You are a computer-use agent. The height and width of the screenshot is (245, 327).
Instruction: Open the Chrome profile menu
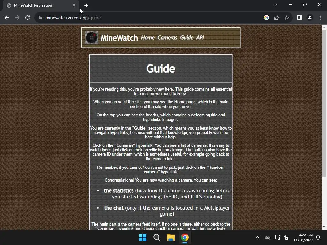tap(310, 18)
